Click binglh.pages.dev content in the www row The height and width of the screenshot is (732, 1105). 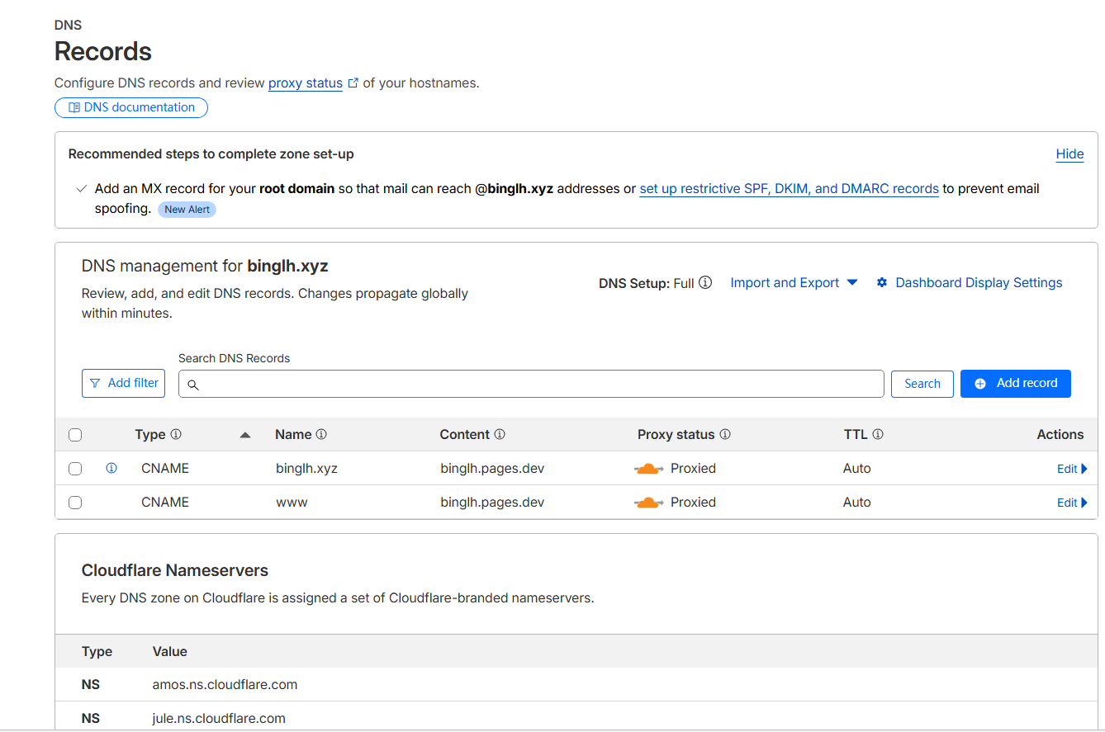pos(492,503)
